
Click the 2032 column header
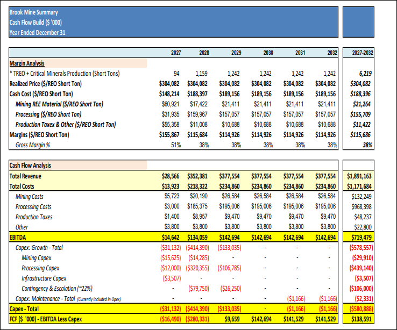click(332, 53)
